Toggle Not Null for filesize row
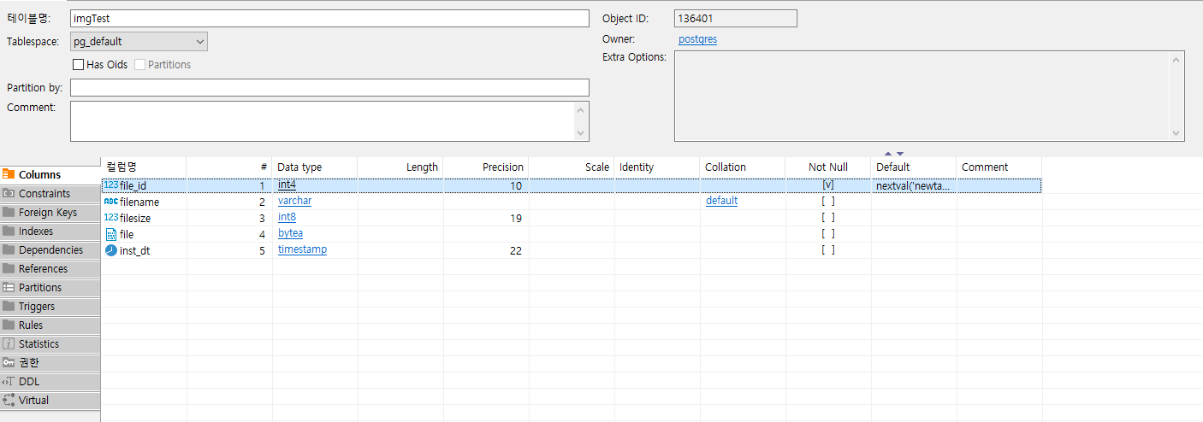Viewport: 1203px width, 422px height. (x=827, y=218)
